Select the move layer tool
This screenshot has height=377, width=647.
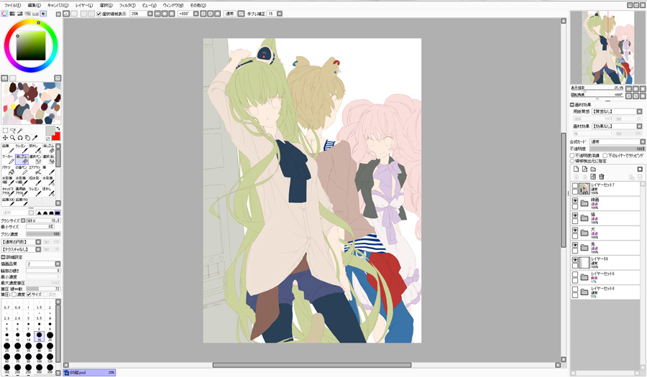click(x=5, y=138)
